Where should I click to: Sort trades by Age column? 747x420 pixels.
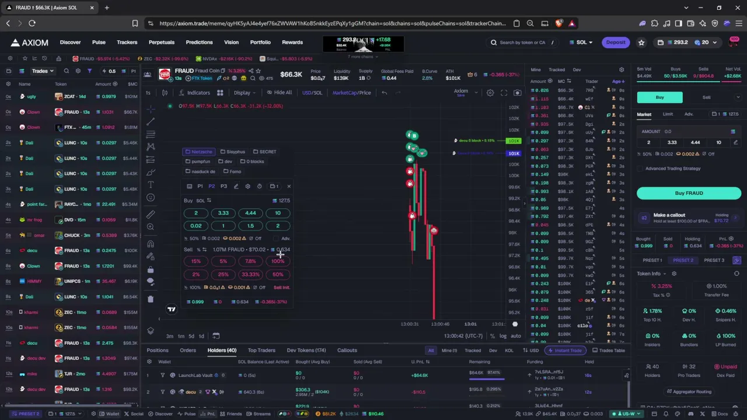point(618,82)
